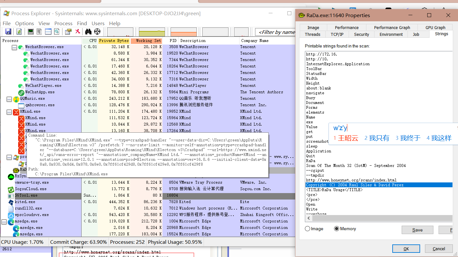Click the view DLLs/handles toolbar icon
Image resolution: width=458 pixels, height=257 pixels.
[x=57, y=31]
